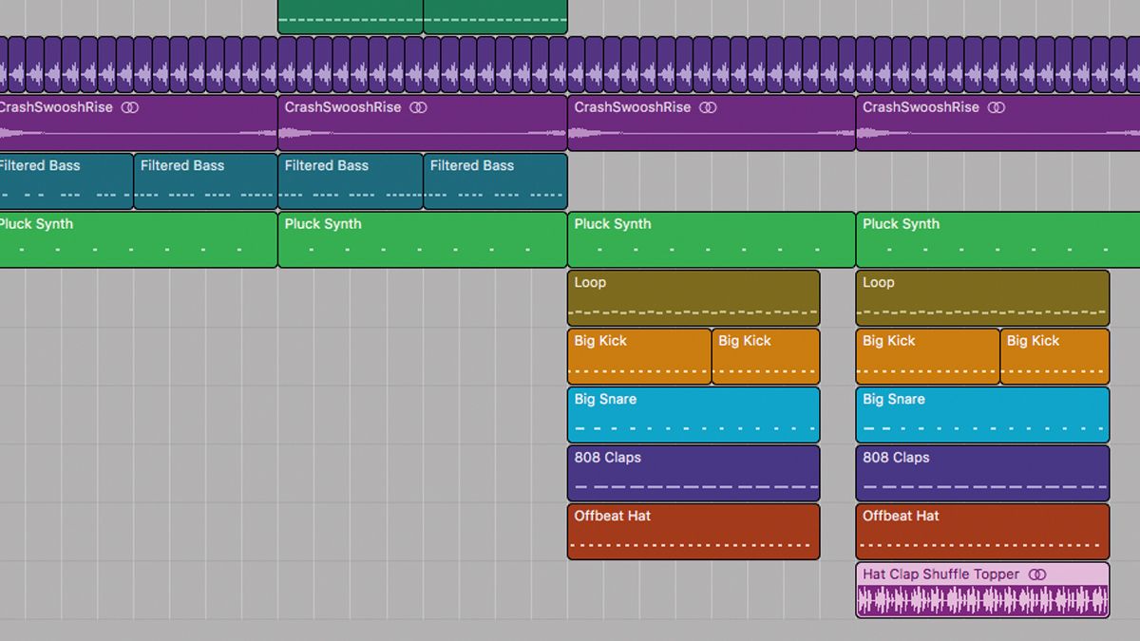Click the loop badge on third CrashSwooshRise clip

pyautogui.click(x=709, y=107)
